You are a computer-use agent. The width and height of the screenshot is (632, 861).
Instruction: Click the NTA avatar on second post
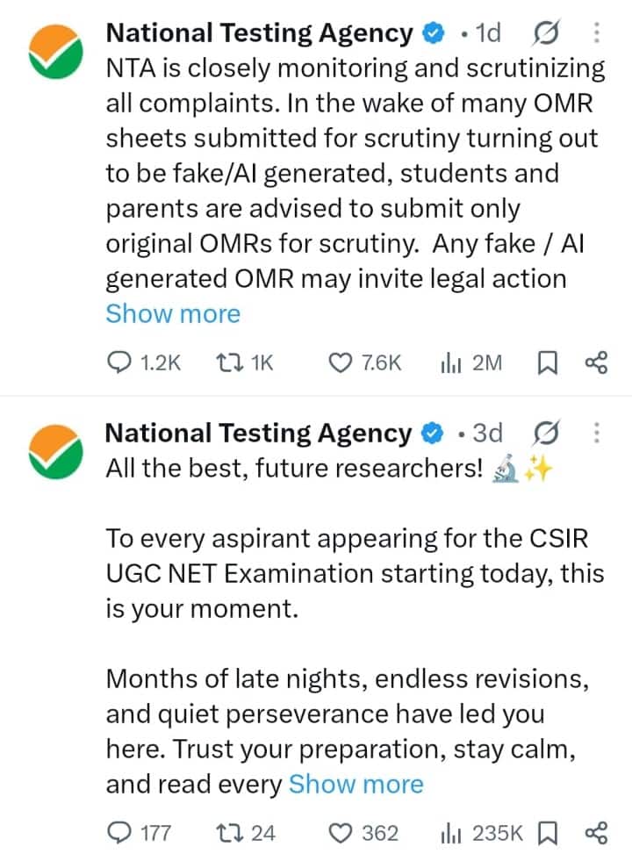55,451
